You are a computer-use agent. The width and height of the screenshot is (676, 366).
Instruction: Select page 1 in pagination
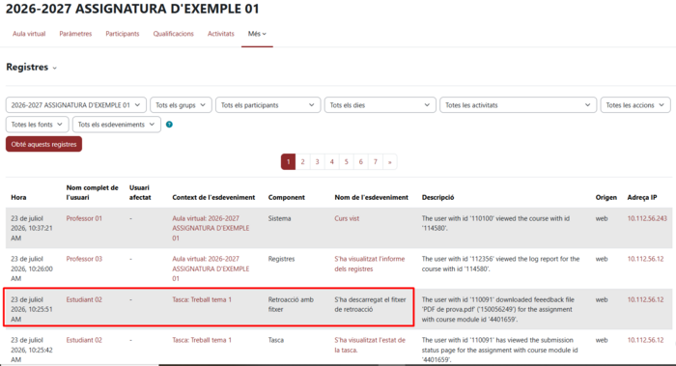click(x=289, y=162)
